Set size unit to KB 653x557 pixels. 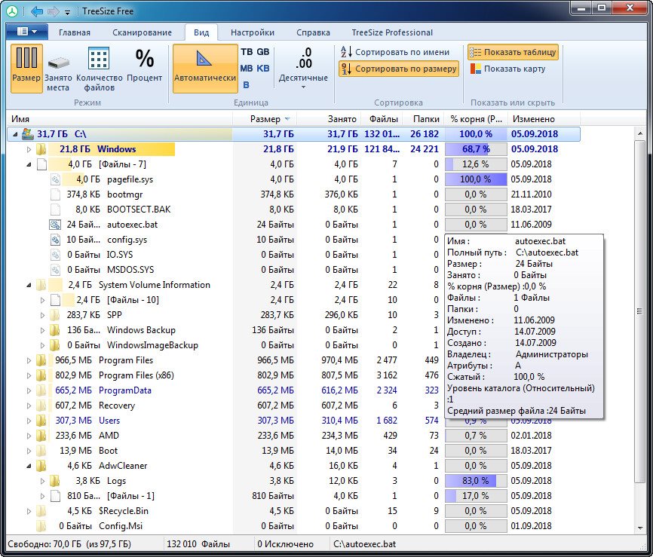point(262,69)
